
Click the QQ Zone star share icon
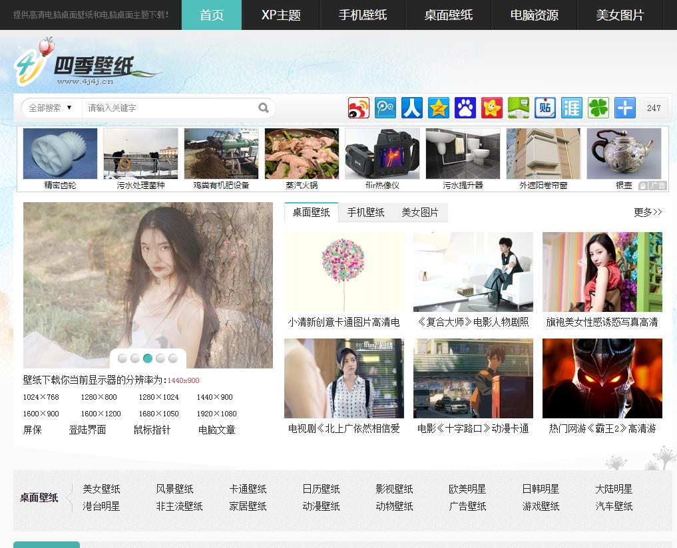(439, 108)
